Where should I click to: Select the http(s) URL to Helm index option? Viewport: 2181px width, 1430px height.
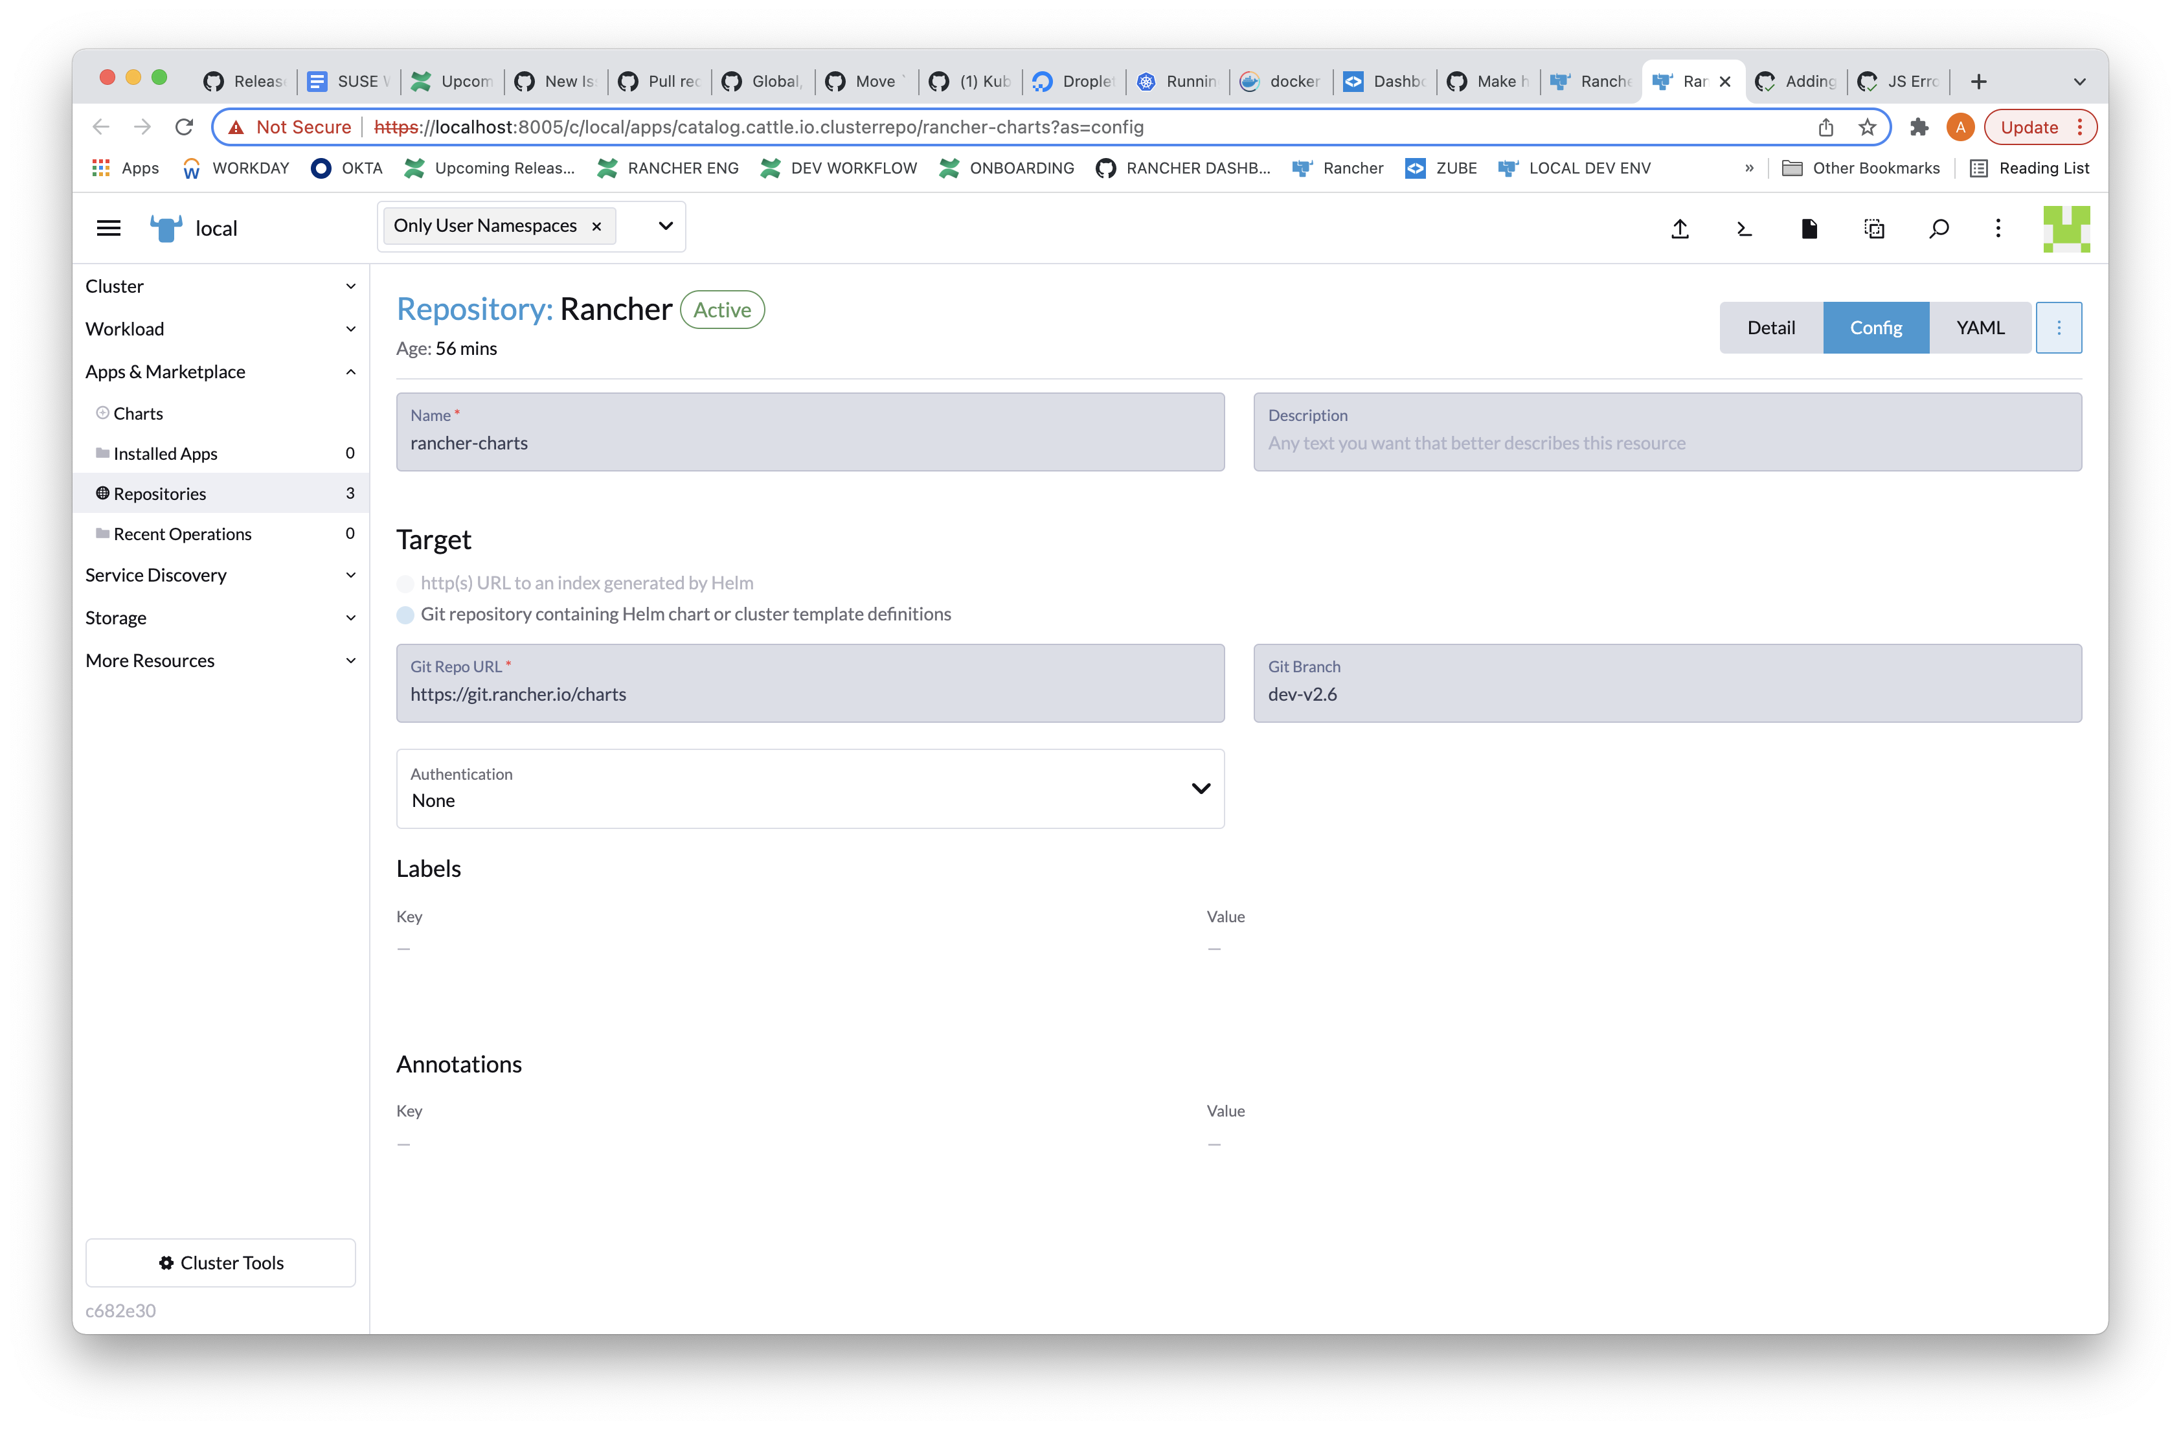click(x=405, y=584)
